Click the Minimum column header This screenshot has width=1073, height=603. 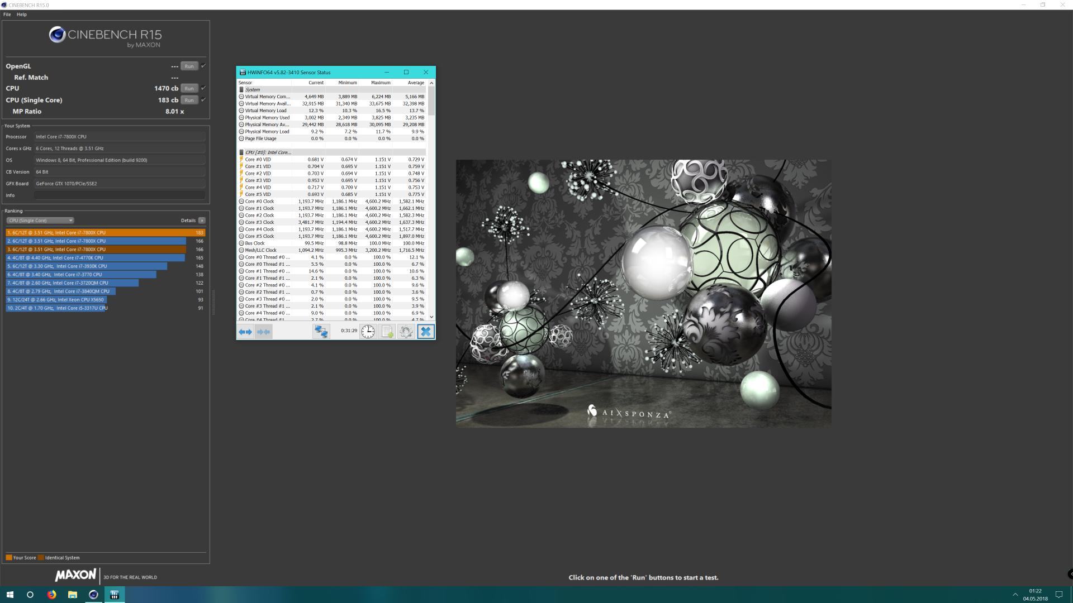[341, 83]
